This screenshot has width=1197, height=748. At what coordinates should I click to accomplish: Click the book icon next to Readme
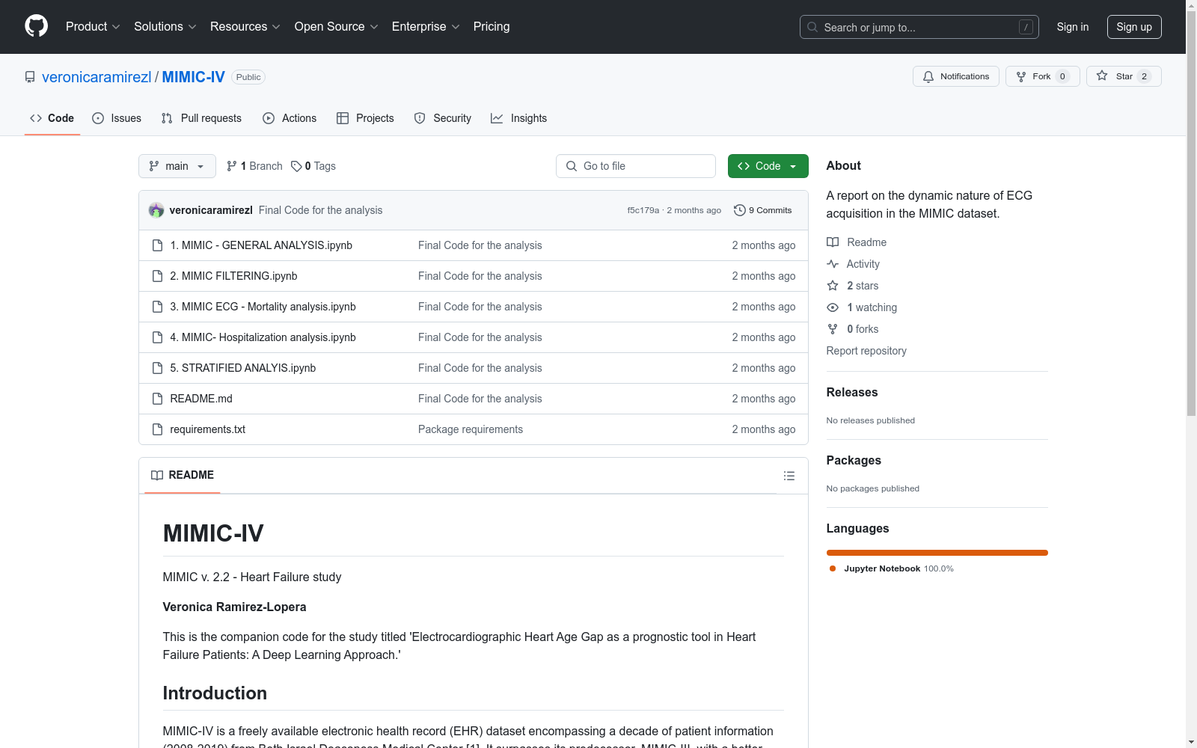(833, 242)
